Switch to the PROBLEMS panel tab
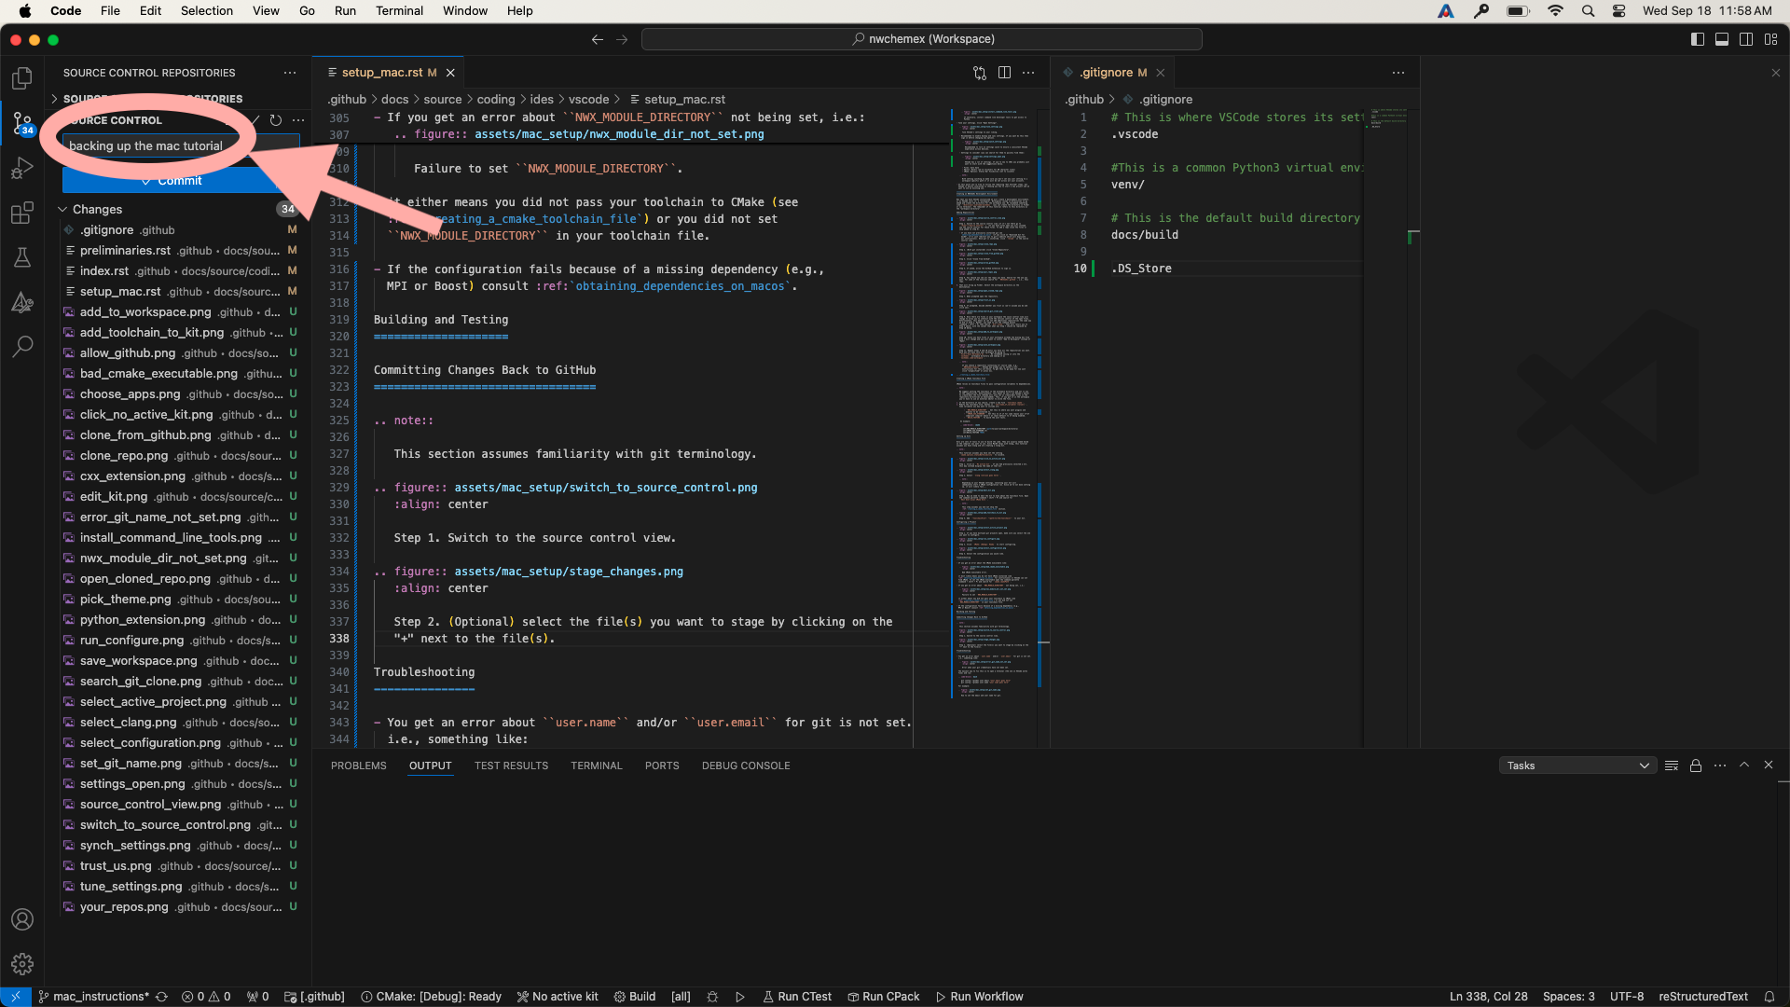The image size is (1790, 1007). click(358, 766)
